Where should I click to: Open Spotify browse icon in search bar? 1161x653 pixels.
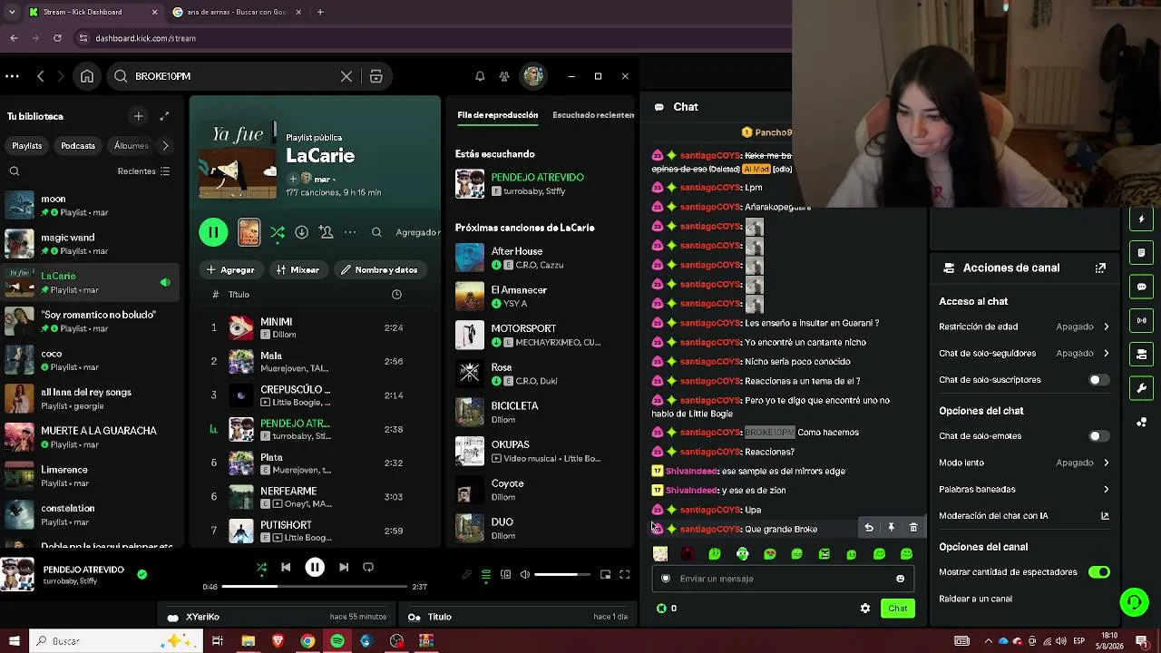coord(376,76)
